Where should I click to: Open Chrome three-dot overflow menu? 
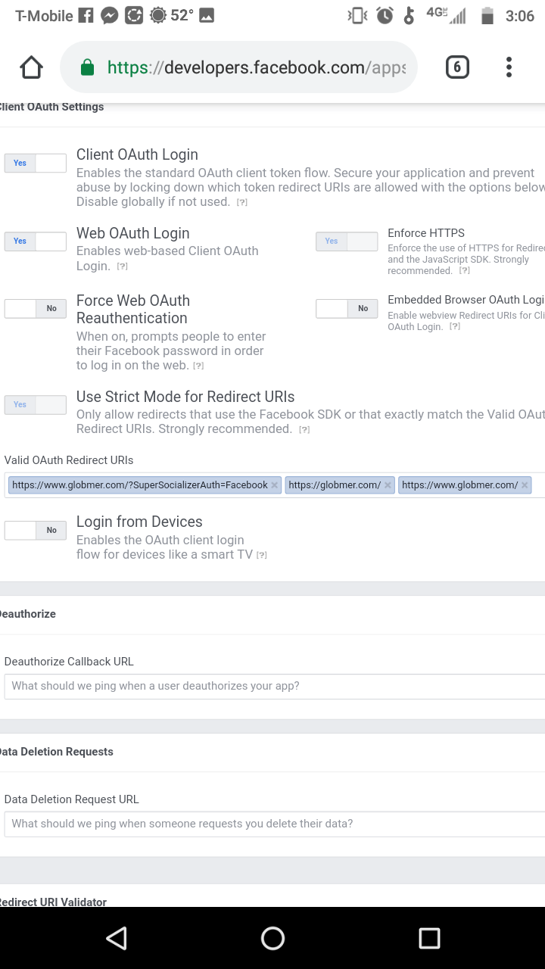[x=509, y=67]
